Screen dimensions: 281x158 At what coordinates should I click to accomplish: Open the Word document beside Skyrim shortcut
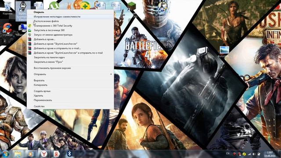38,5
